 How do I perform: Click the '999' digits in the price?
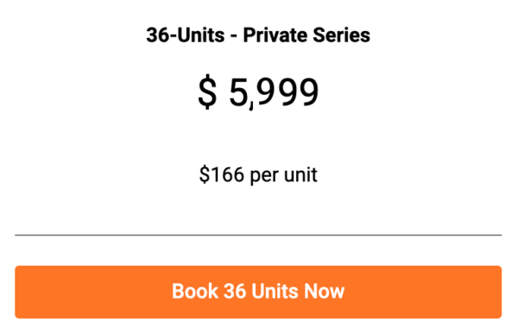(287, 91)
